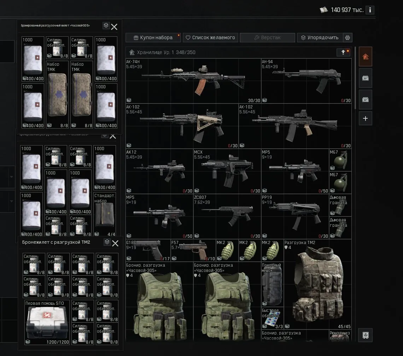403x356 pixels.
Task: Select the F57 pistol
Action: tap(193, 250)
